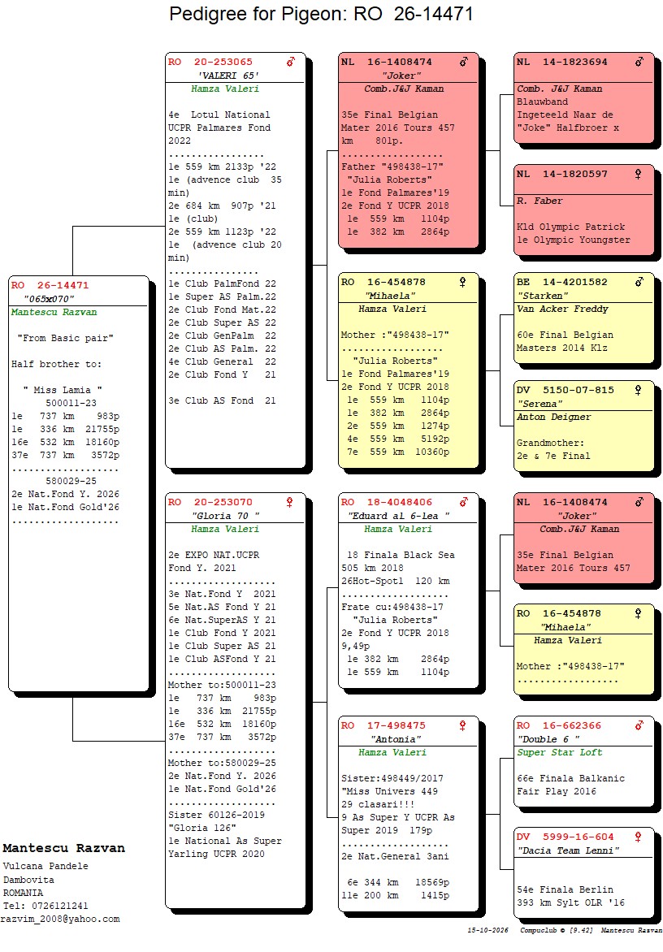Click female symbol on NL 14-1820597 card
The width and height of the screenshot is (663, 952).
point(638,174)
